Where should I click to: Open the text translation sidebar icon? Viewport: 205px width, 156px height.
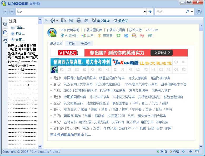[x=5, y=41]
